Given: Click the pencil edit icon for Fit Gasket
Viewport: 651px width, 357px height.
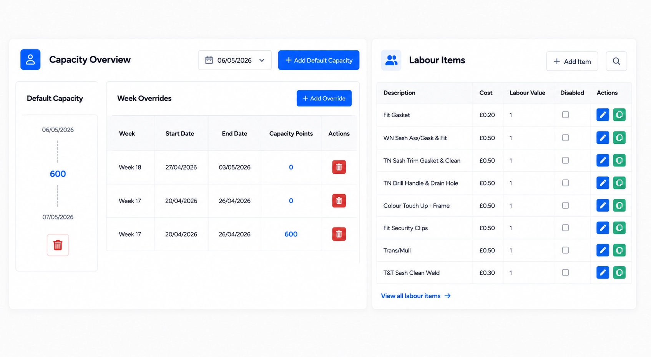Looking at the screenshot, I should pyautogui.click(x=603, y=115).
